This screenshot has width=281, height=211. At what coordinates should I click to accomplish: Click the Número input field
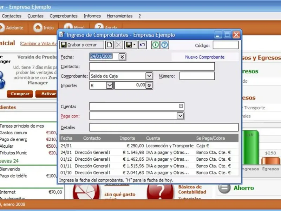pyautogui.click(x=197, y=76)
